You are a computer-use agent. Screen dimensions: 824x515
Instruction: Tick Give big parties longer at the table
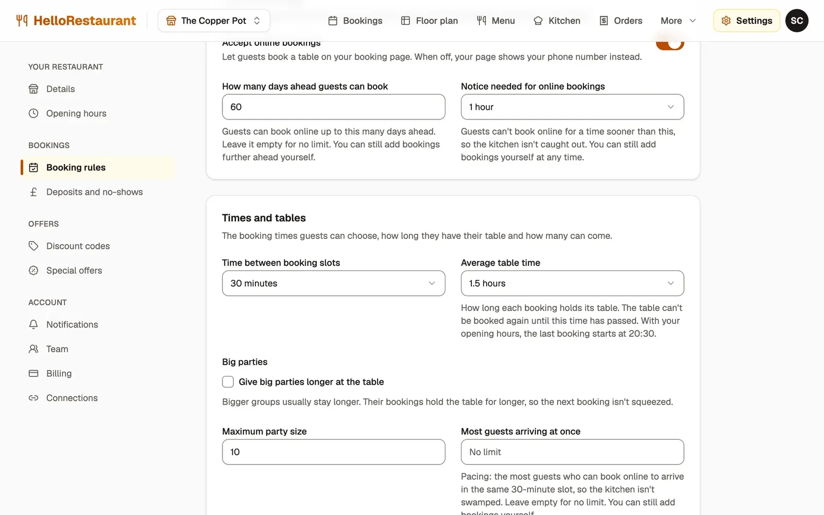228,382
